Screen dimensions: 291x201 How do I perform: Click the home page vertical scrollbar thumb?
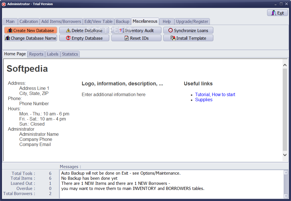click(x=285, y=110)
